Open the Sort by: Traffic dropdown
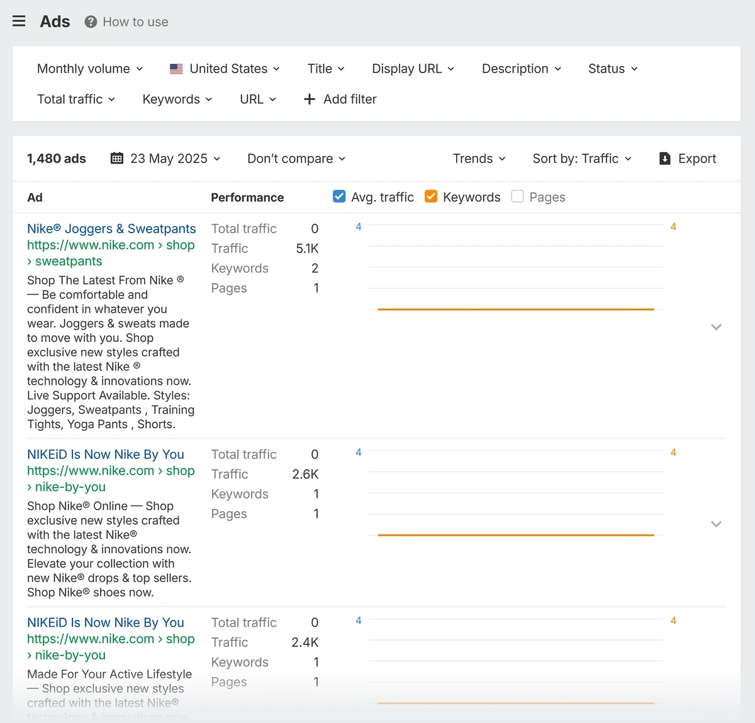The image size is (755, 723). [x=582, y=158]
